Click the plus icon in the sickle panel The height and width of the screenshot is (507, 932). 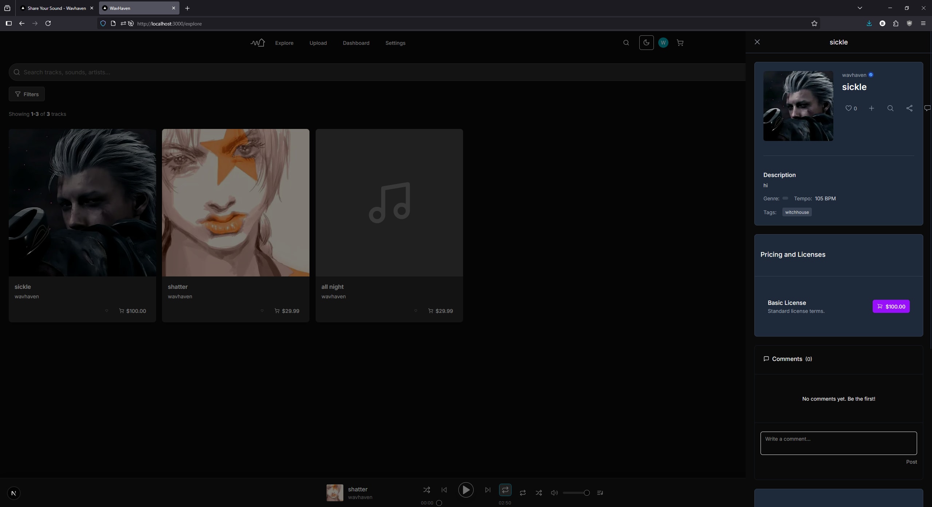(872, 108)
